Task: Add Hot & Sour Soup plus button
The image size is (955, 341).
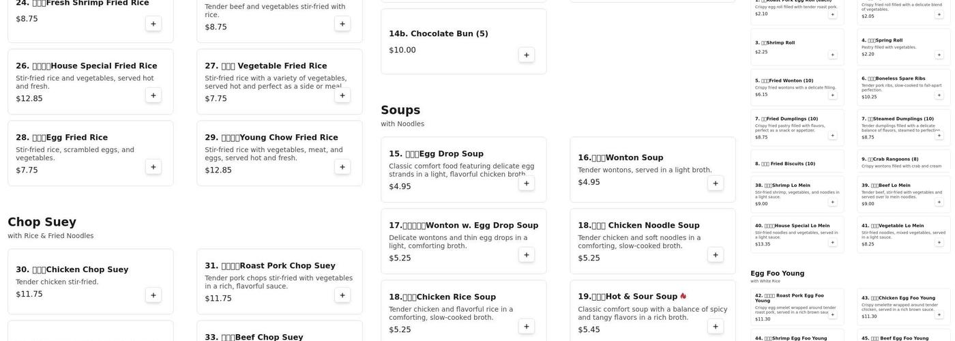Action: pos(716,327)
